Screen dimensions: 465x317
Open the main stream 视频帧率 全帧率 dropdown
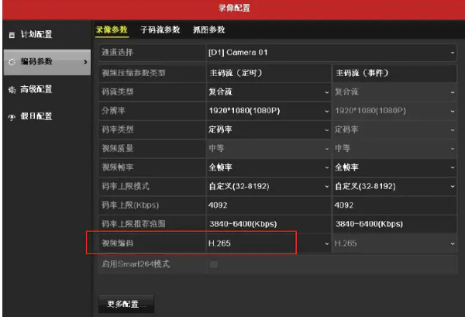pos(268,167)
